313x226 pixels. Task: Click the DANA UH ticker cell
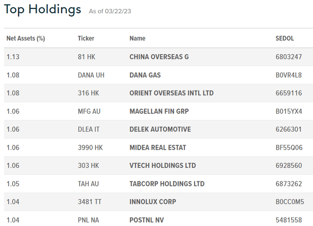click(91, 75)
